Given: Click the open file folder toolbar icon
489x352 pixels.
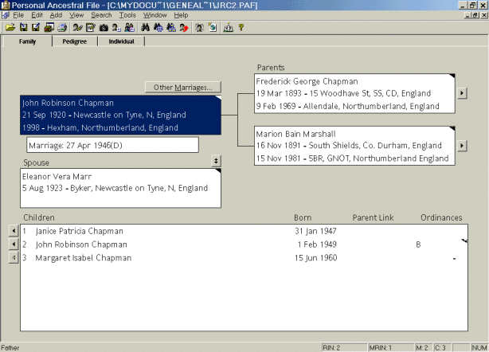Looking at the screenshot, I should (x=10, y=27).
